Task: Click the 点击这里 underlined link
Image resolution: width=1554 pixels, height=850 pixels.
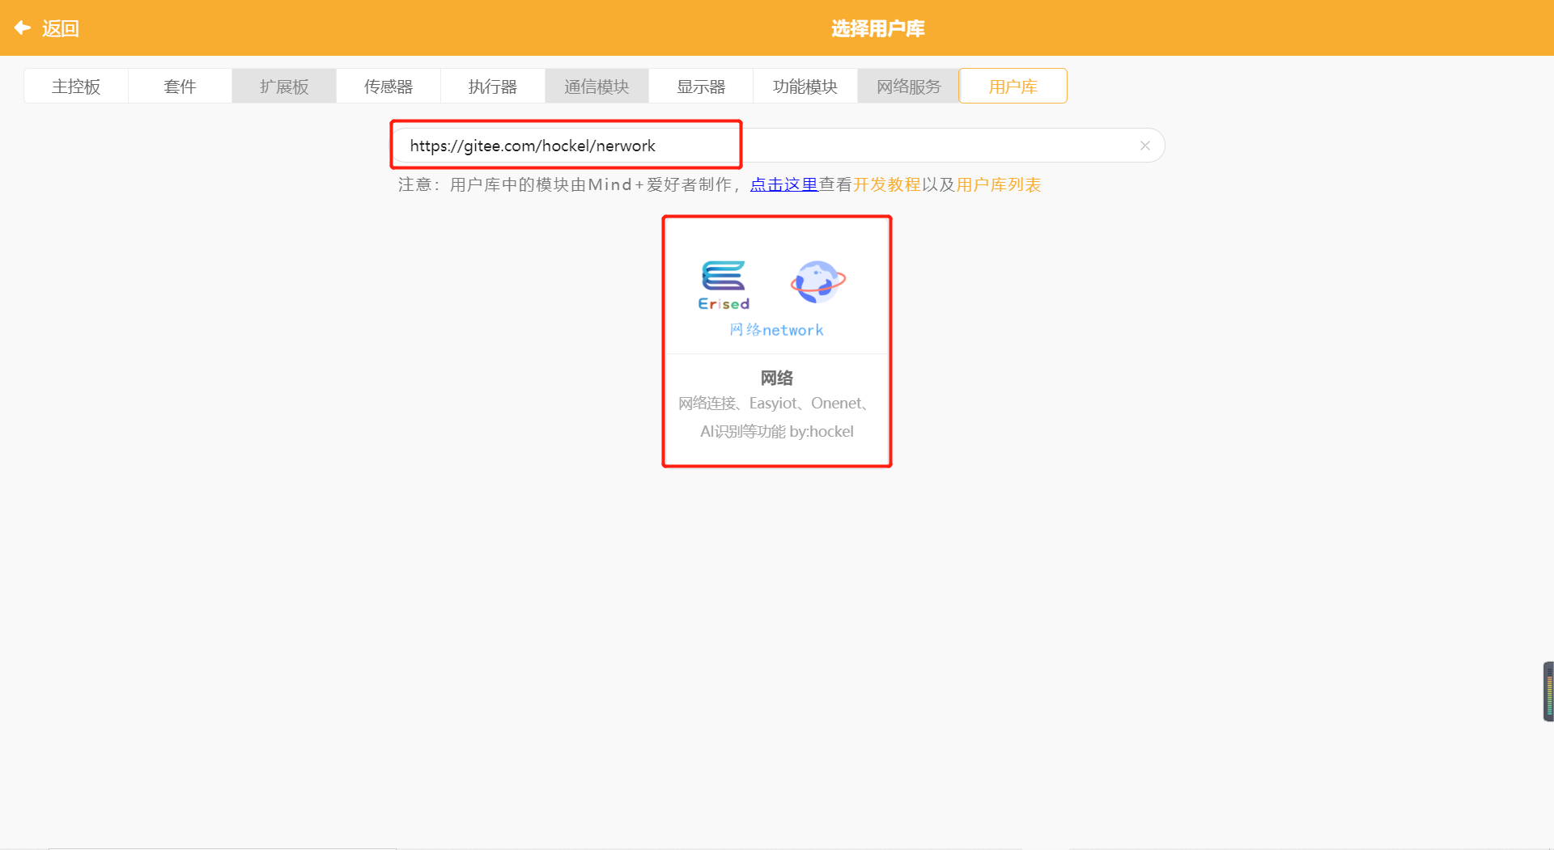Action: point(783,184)
